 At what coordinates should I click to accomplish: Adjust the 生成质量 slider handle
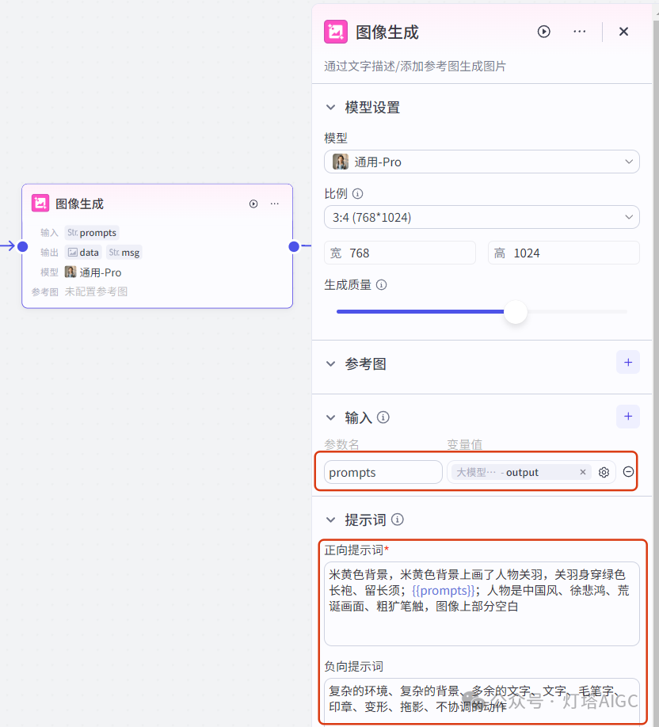[x=515, y=311]
